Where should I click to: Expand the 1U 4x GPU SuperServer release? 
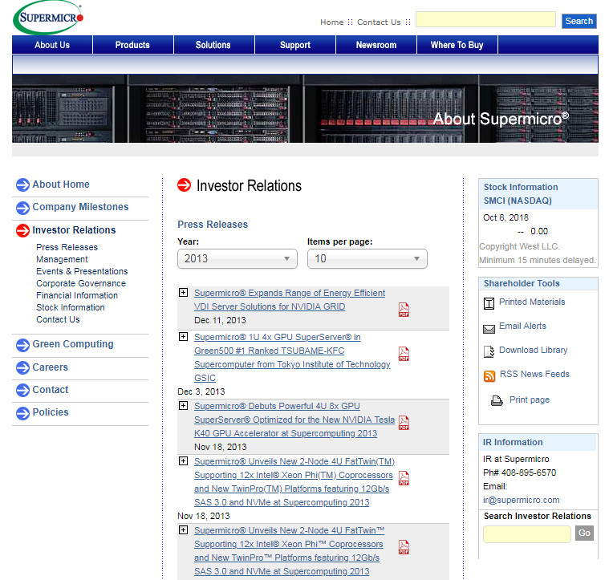[183, 336]
